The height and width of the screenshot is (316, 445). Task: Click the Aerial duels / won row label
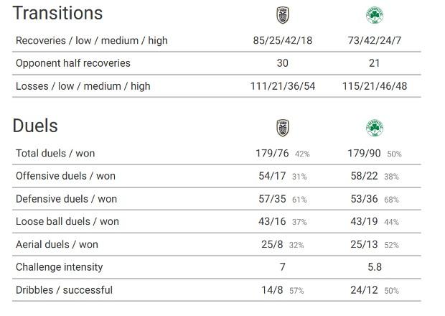point(57,244)
